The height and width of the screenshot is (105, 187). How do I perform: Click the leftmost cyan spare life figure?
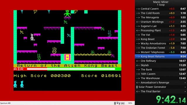15,84
